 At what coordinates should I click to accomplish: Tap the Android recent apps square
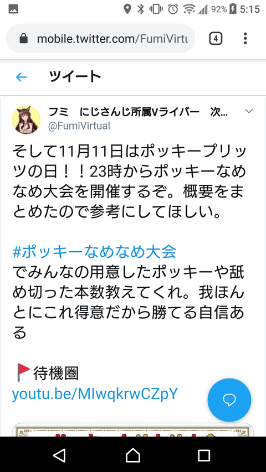[x=204, y=455]
